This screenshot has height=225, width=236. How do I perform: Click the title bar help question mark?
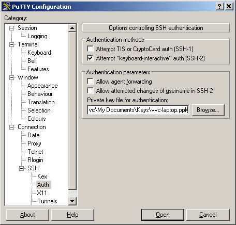pos(219,7)
